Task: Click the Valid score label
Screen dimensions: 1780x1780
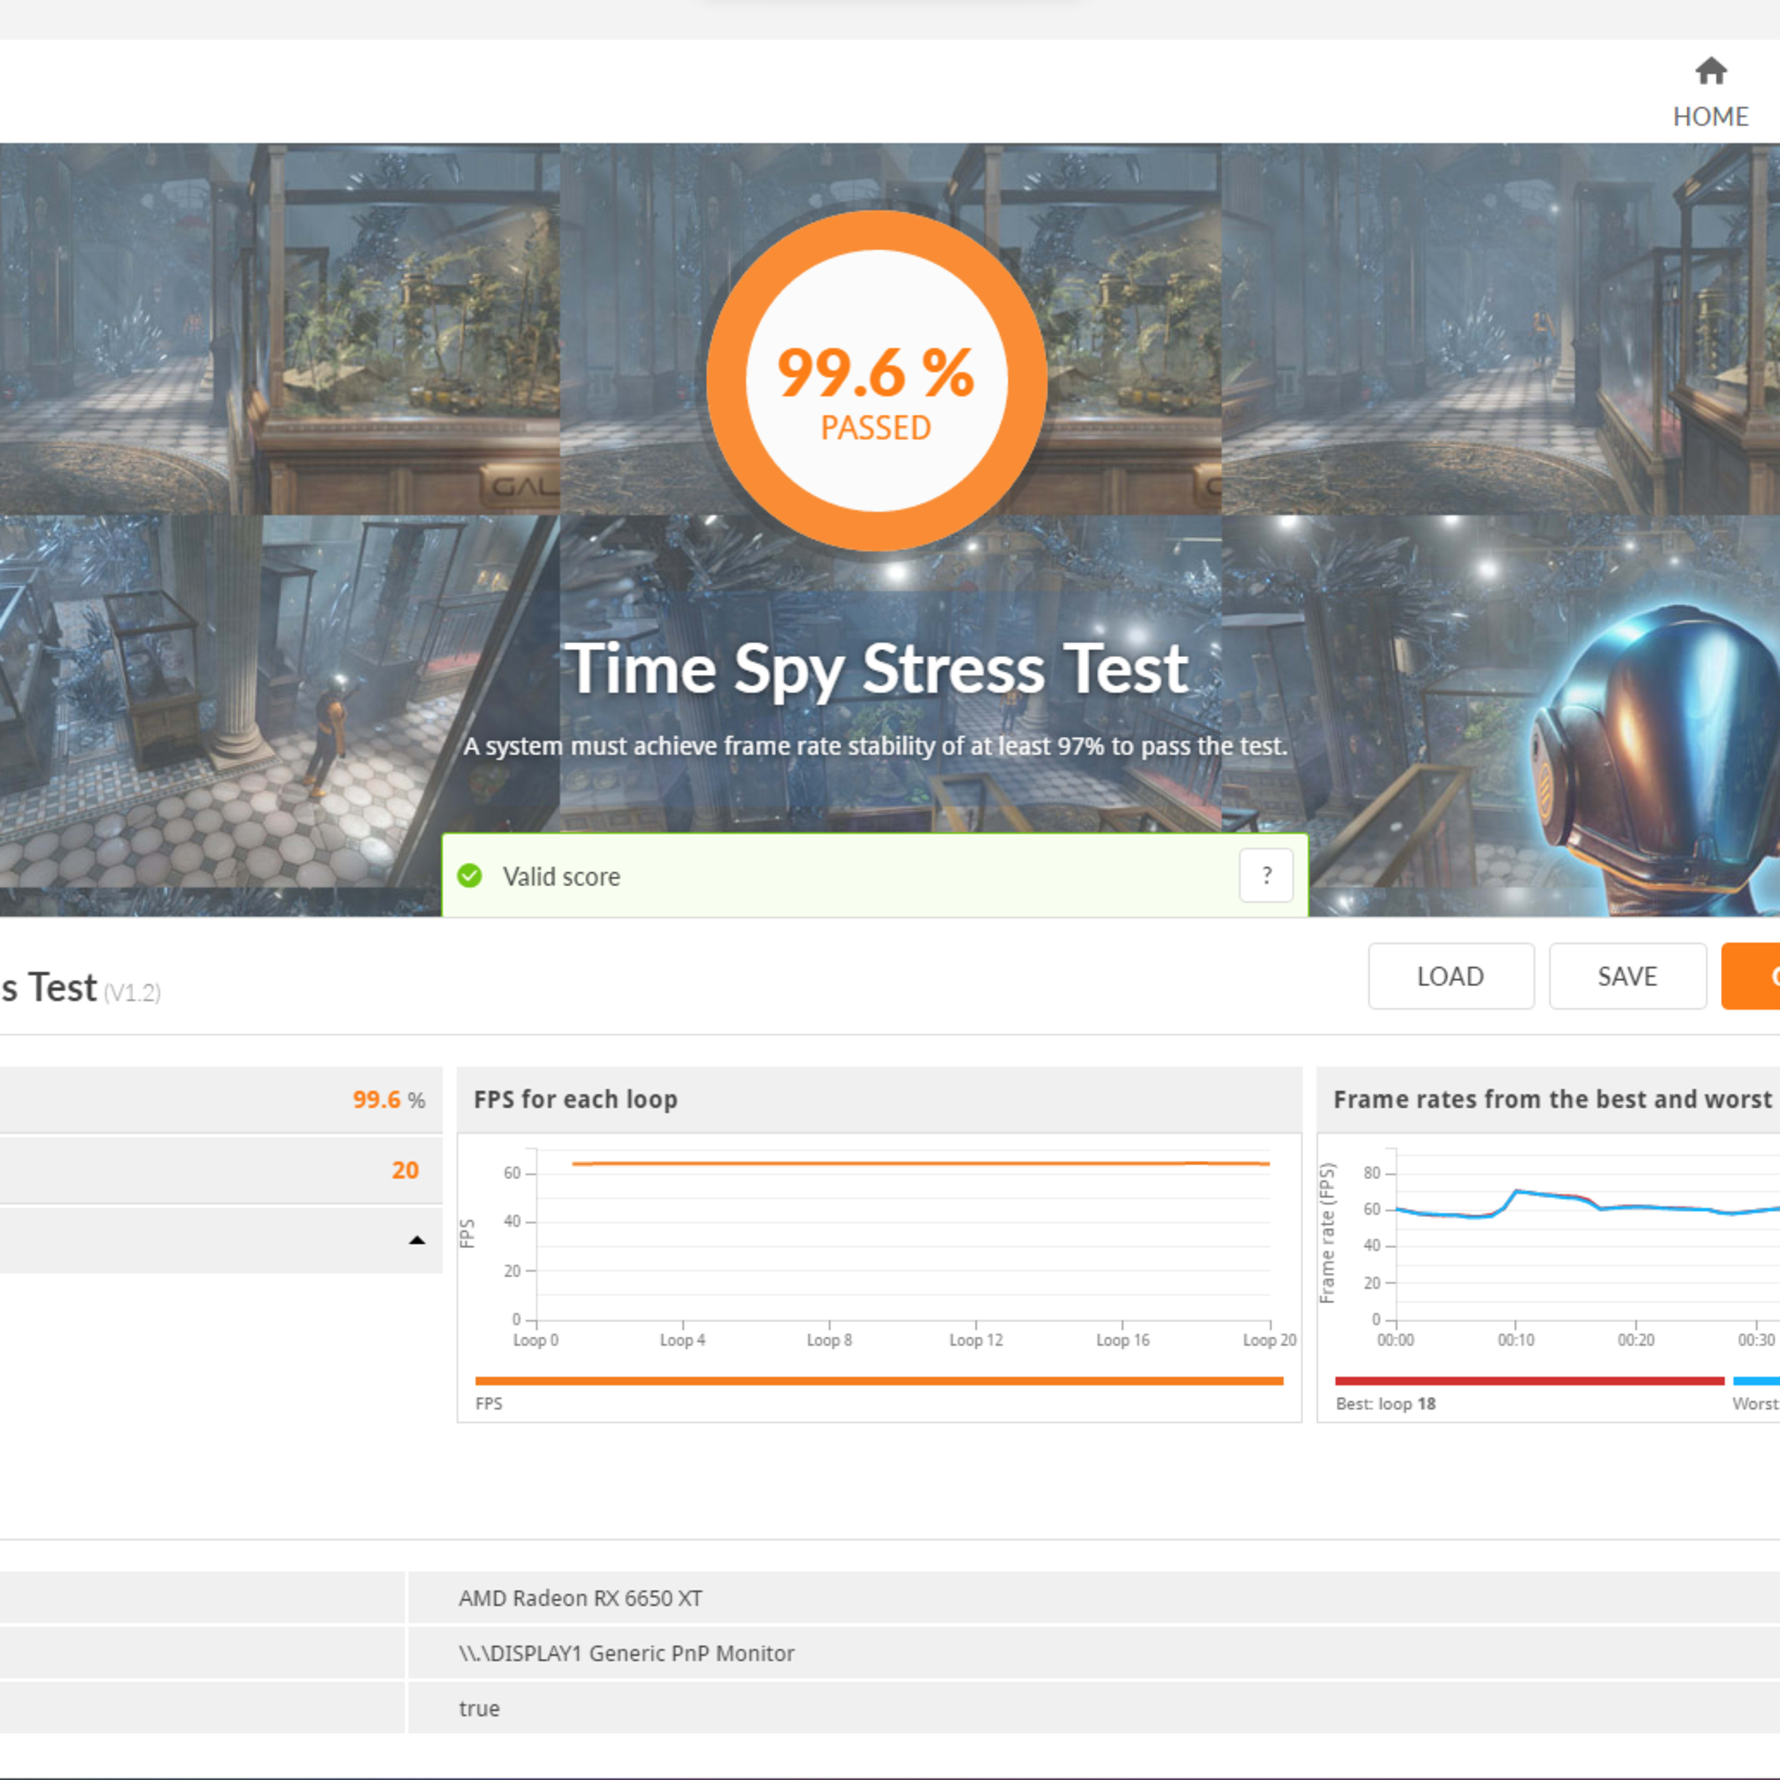Action: coord(561,876)
